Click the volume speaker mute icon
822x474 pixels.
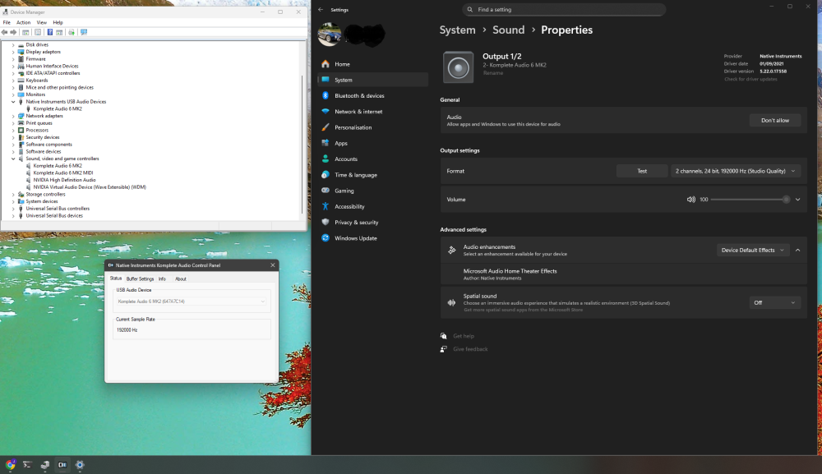691,200
